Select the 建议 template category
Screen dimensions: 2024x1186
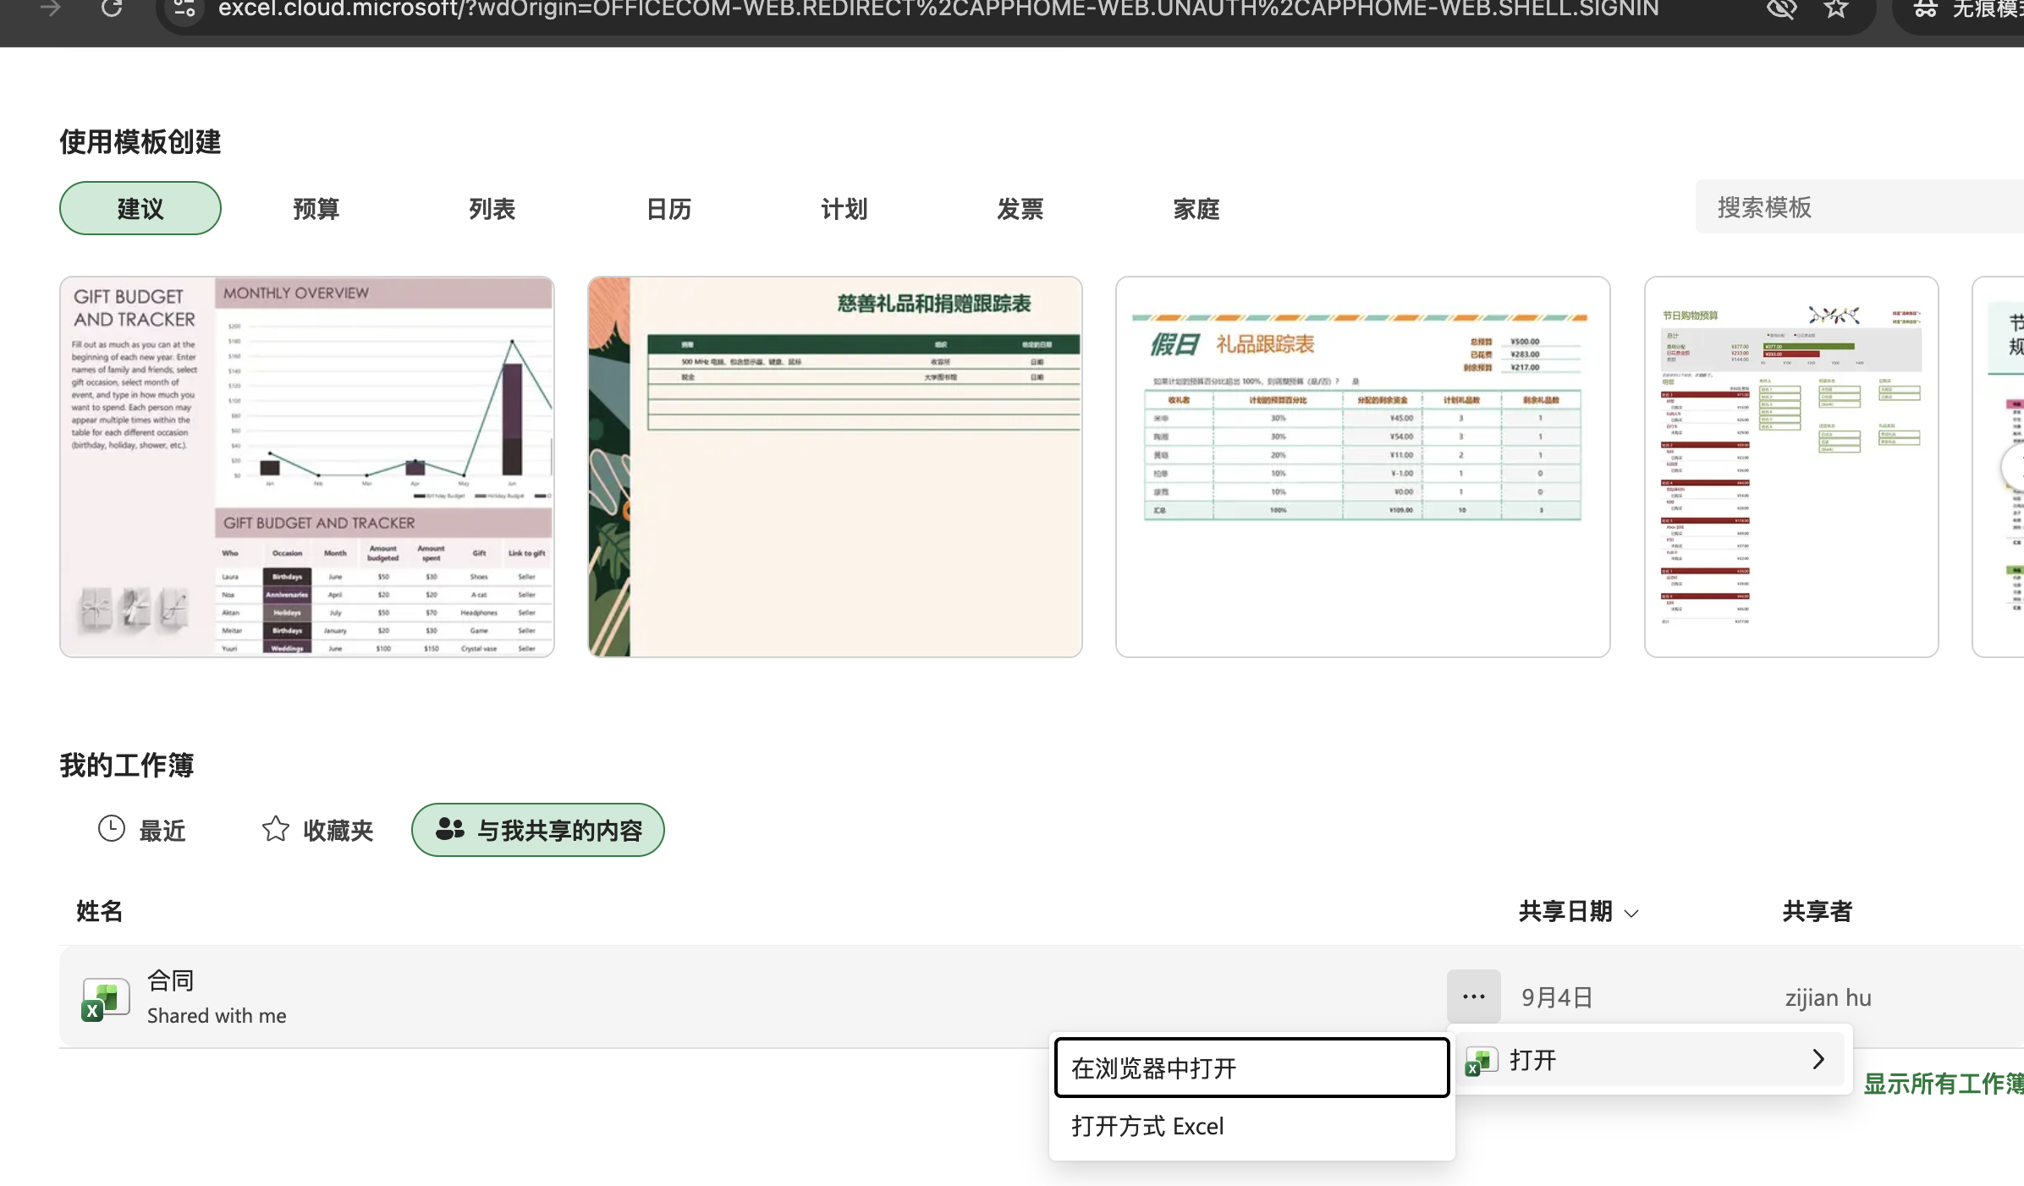(x=140, y=208)
